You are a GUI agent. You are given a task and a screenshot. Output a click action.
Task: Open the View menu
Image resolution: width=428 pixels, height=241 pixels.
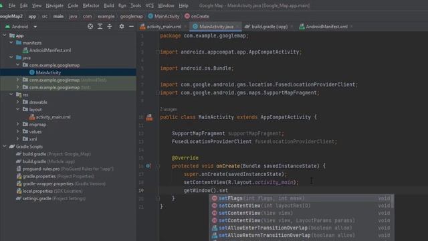[x=37, y=5]
